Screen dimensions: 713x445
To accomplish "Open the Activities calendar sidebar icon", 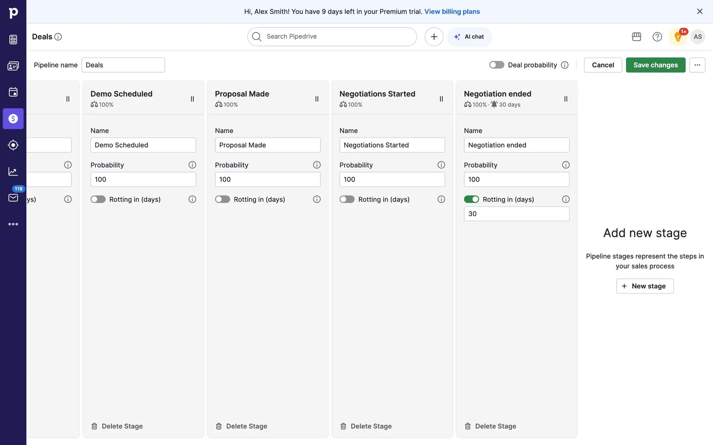I will 13,92.
